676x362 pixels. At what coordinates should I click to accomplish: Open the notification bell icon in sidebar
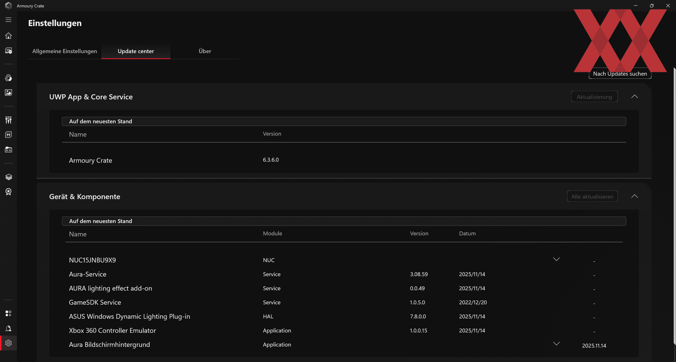click(8, 328)
